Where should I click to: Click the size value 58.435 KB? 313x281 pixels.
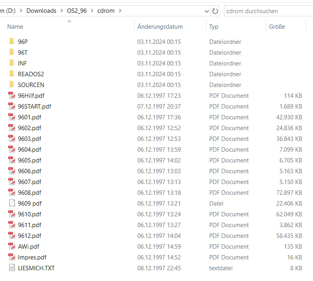[x=289, y=235]
